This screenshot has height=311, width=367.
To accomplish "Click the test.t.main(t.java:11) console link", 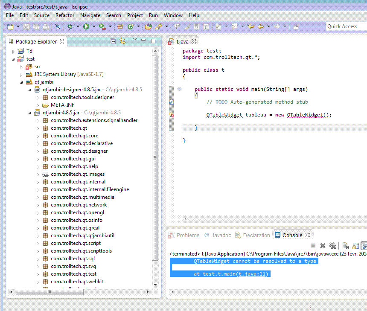I will 236,274.
